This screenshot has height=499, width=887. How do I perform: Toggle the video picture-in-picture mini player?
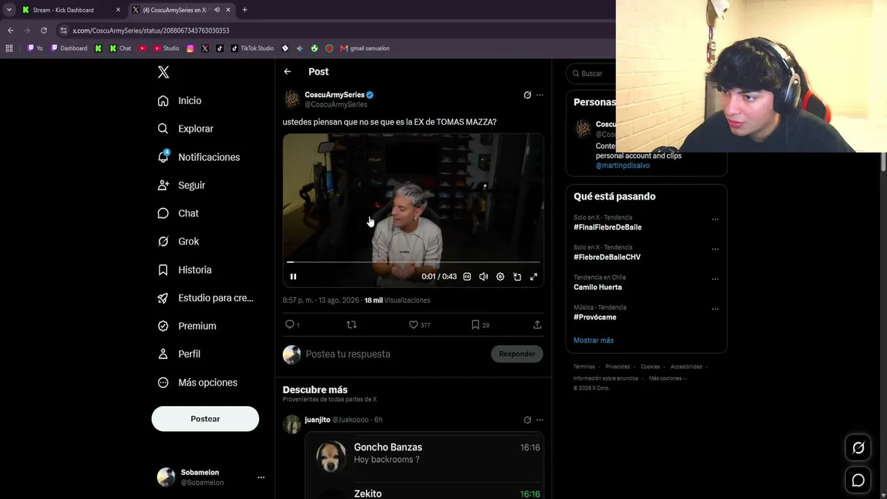tap(517, 277)
